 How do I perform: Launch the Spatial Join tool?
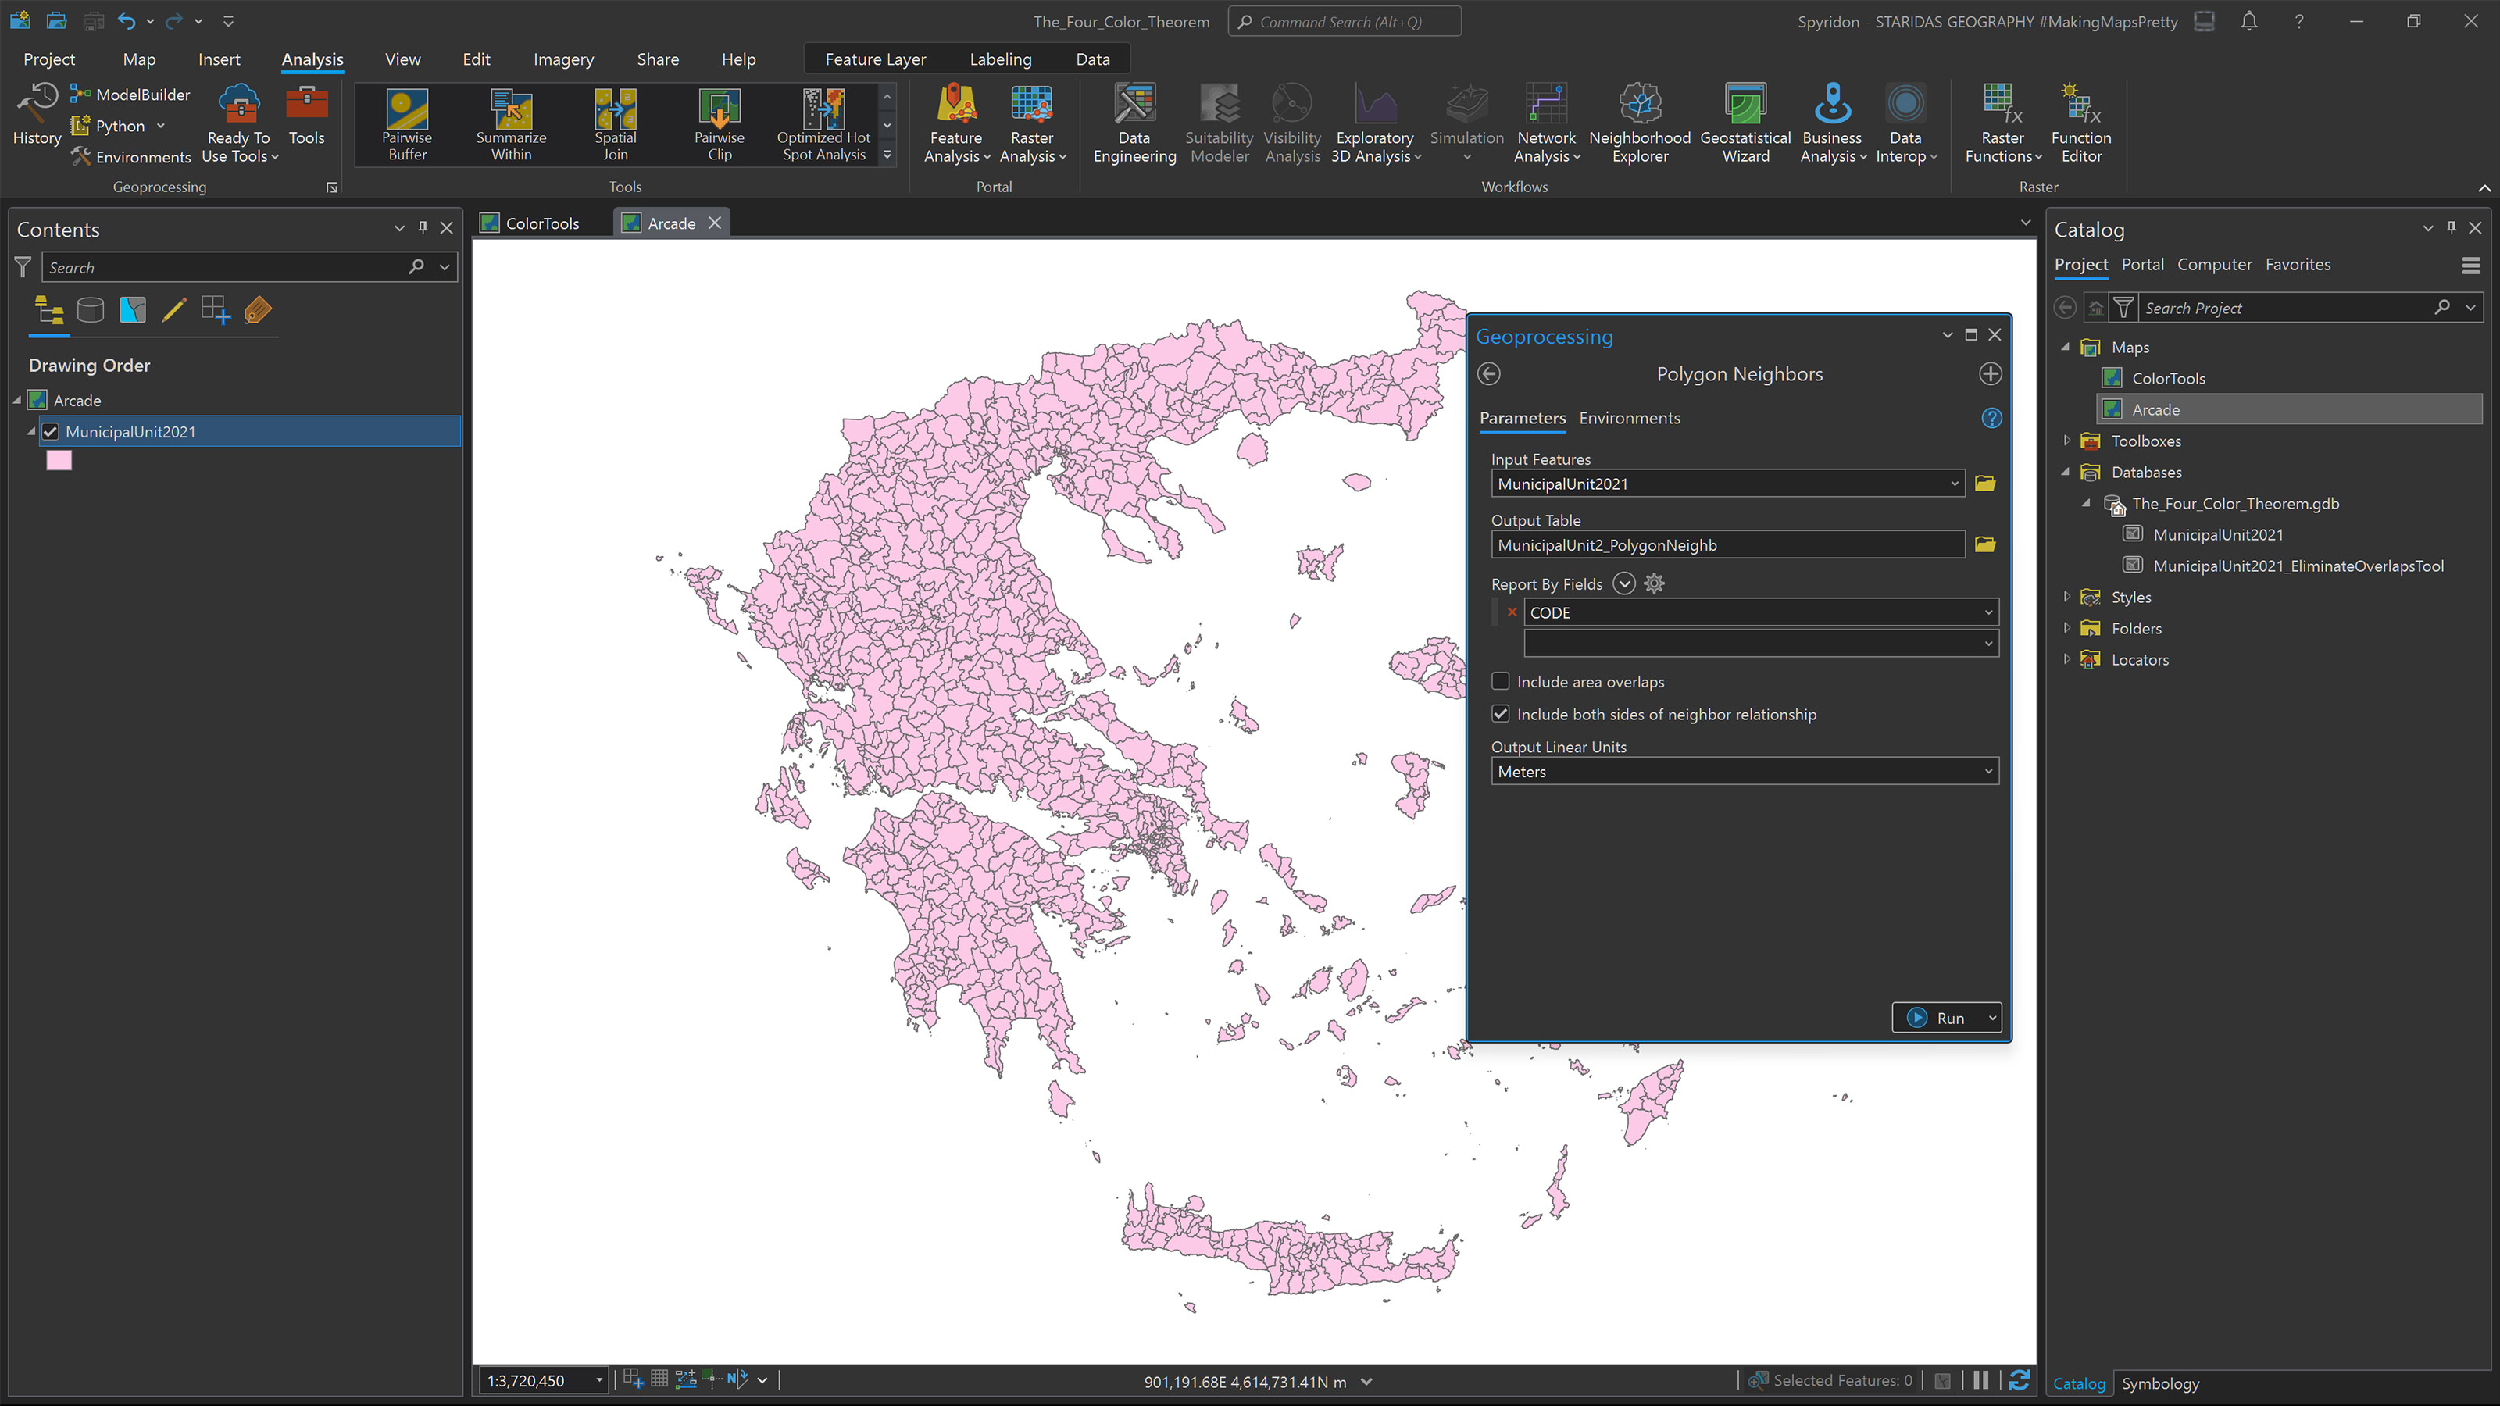pos(614,123)
